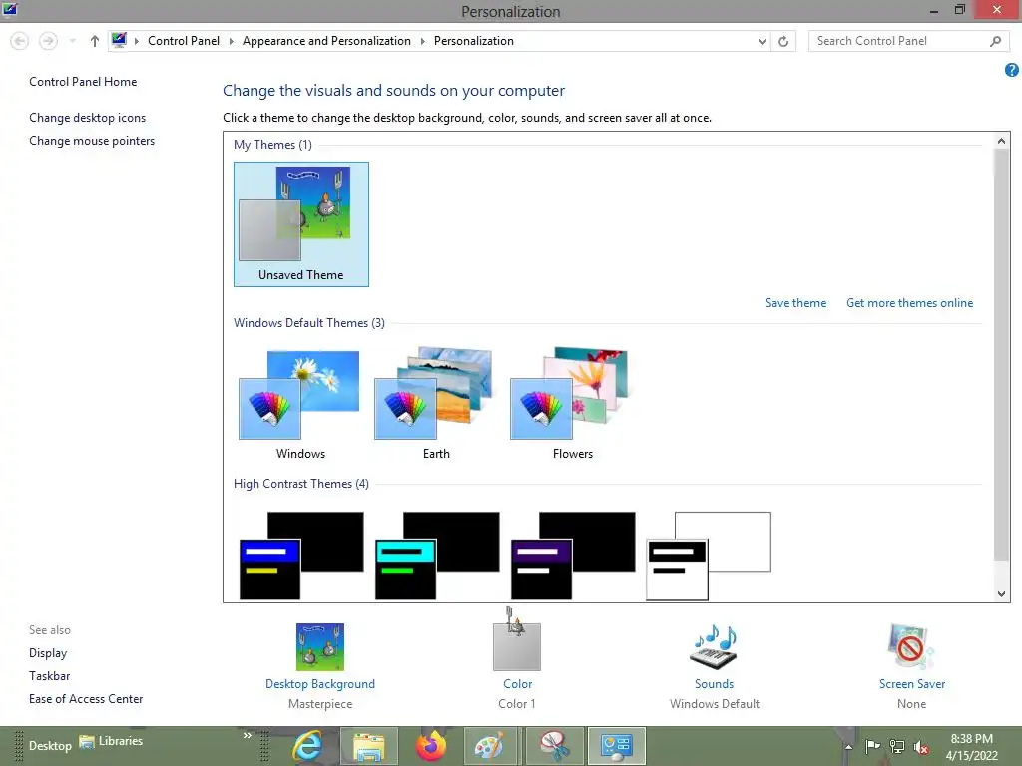Select the High Contrast White theme
This screenshot has width=1022, height=766.
709,556
